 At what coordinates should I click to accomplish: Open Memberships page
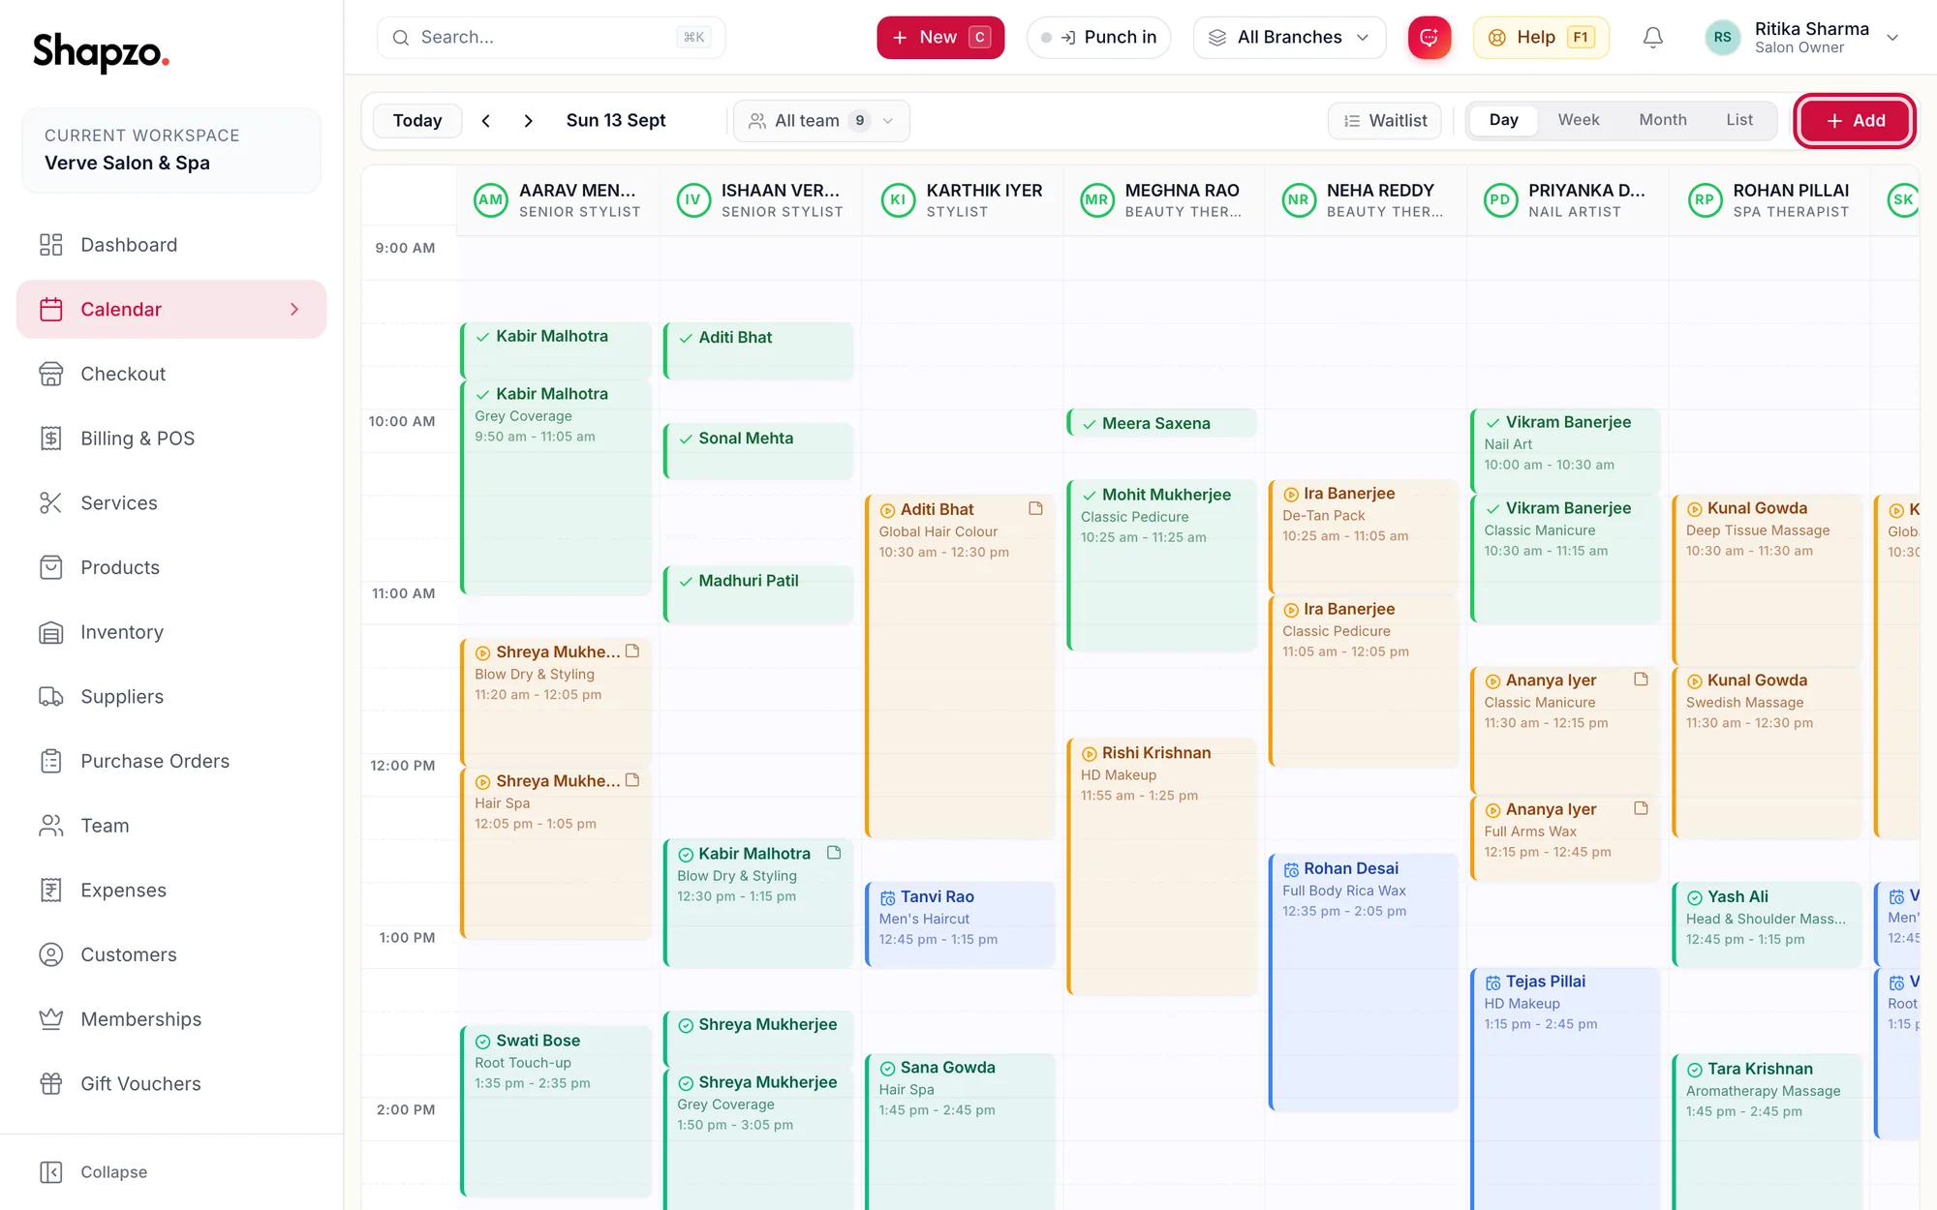[x=171, y=1019]
